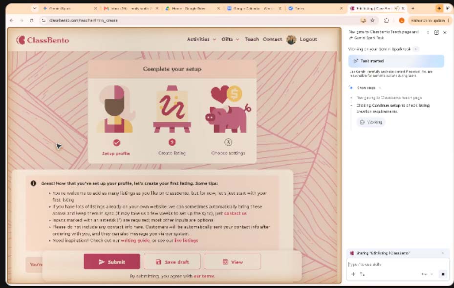This screenshot has width=454, height=288.
Task: Open new chat icon in side panel
Action: tap(436, 32)
